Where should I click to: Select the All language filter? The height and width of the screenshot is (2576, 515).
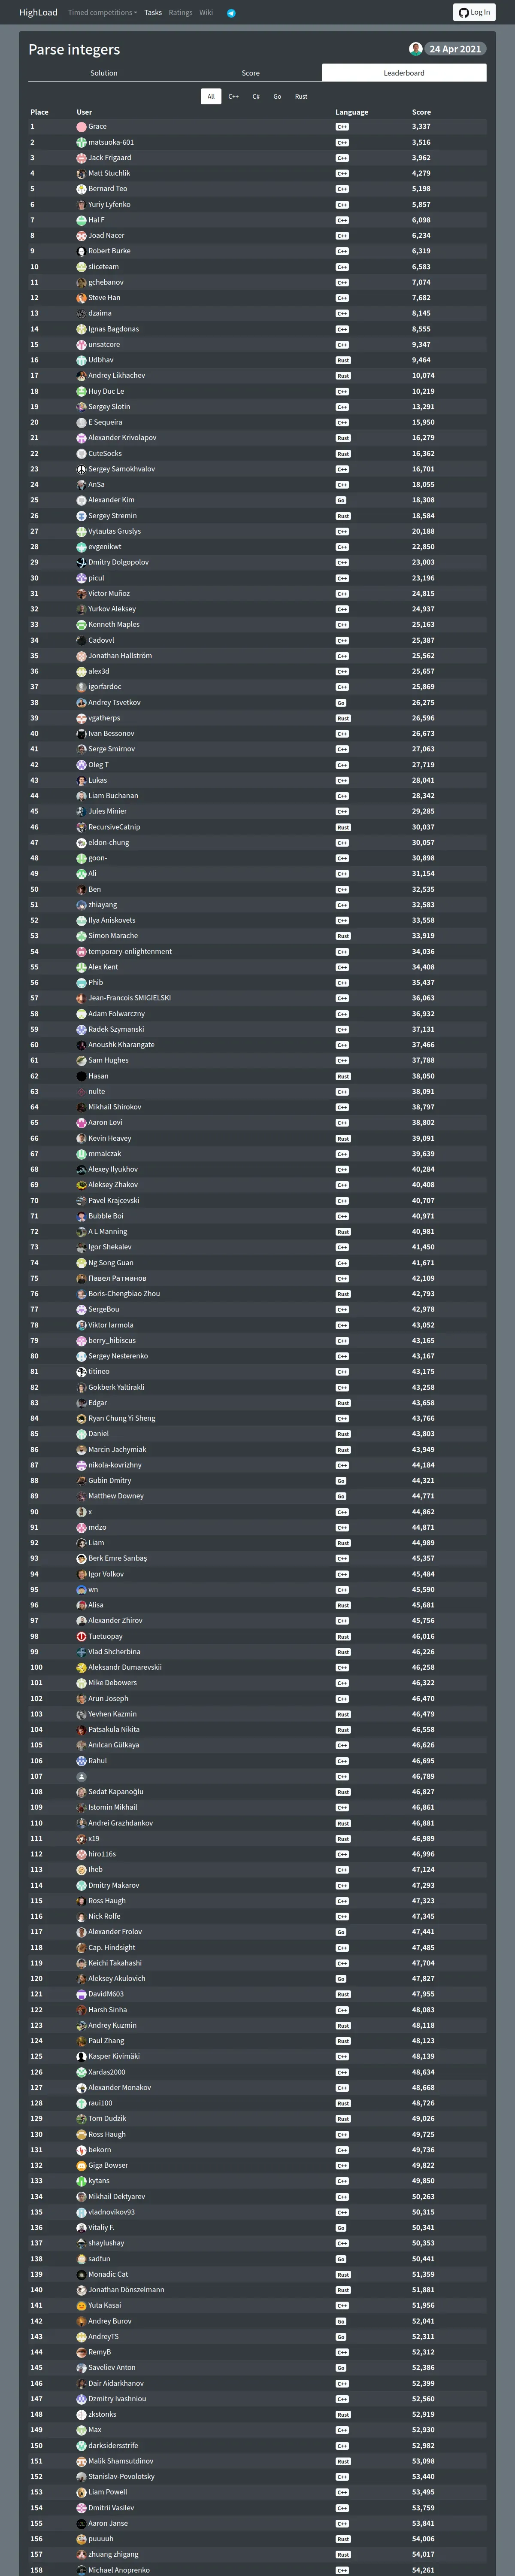pos(211,97)
